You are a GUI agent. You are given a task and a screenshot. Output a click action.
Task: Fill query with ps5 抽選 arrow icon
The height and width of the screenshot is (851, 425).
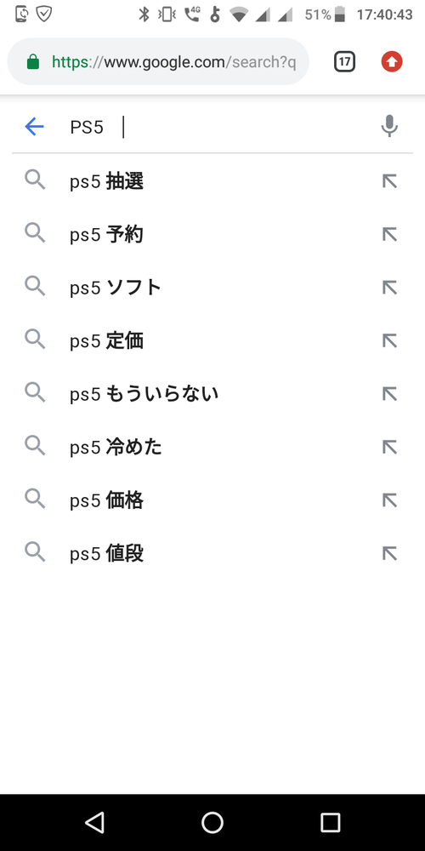click(389, 181)
